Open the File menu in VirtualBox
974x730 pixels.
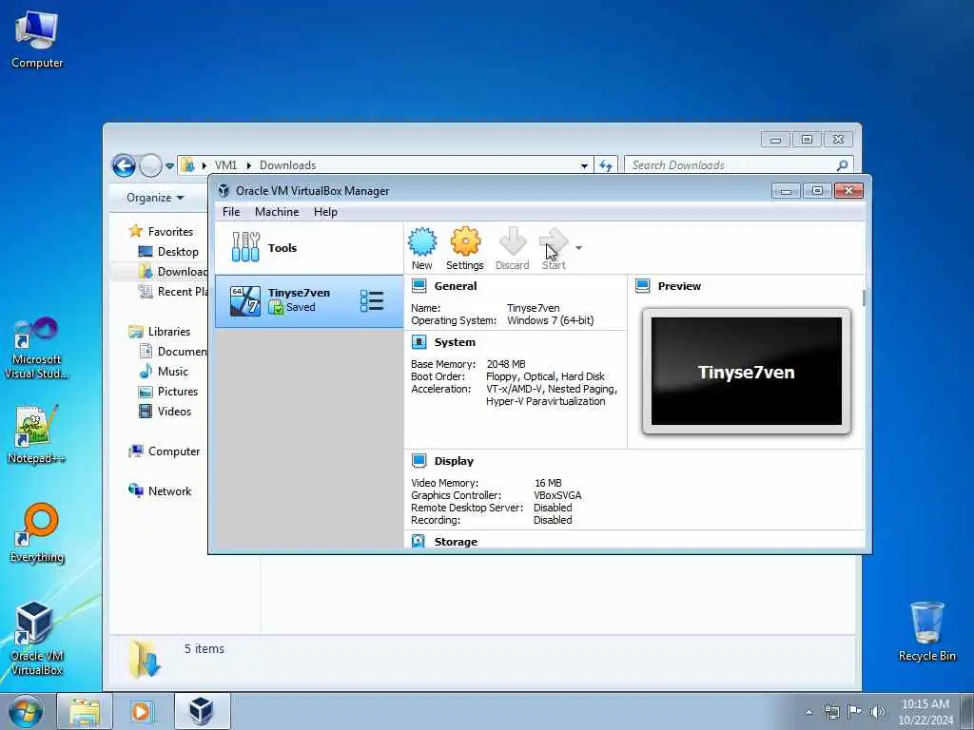(231, 212)
